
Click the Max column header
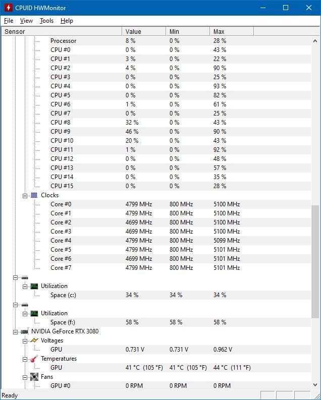point(232,31)
